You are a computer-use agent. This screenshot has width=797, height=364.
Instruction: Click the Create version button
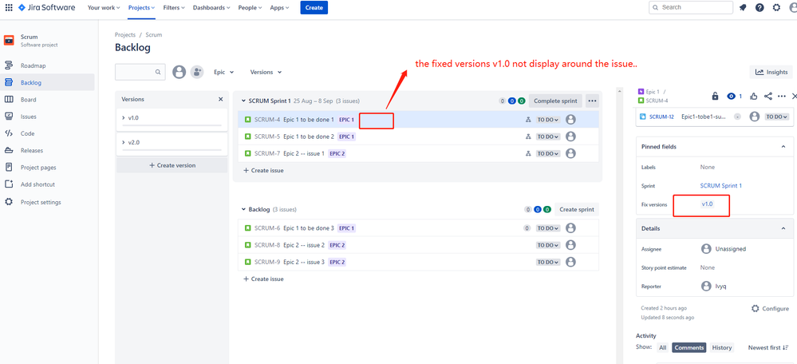[172, 165]
